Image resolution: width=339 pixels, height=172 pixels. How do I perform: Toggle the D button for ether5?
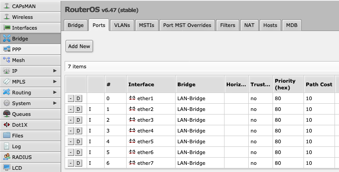pos(79,141)
